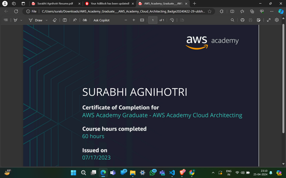Click the vertical page scrollbar
This screenshot has width=286, height=178.
click(283, 78)
